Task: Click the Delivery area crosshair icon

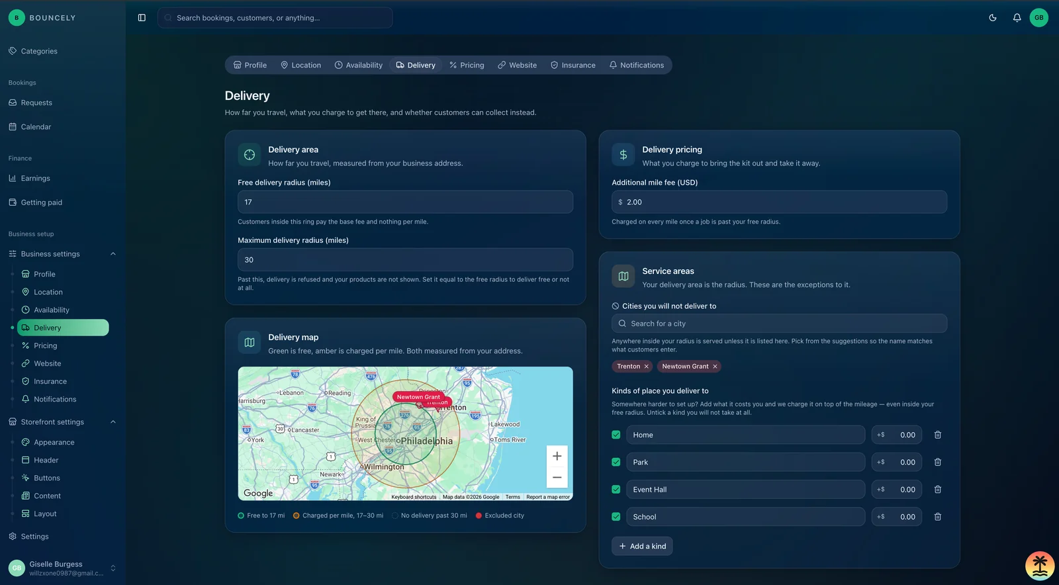Action: [x=250, y=155]
